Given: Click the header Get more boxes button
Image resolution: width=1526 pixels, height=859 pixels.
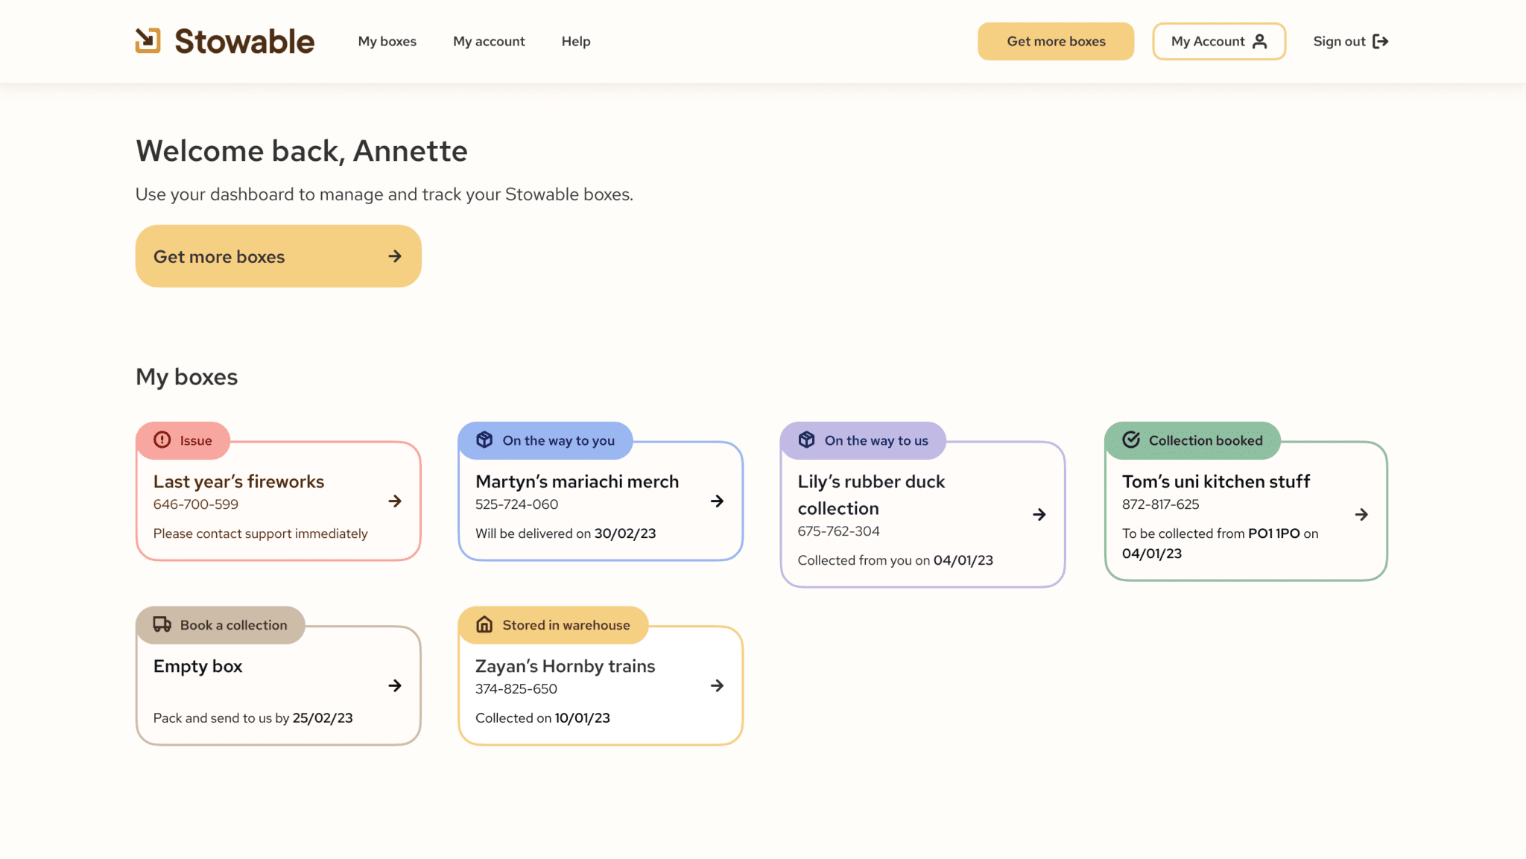Looking at the screenshot, I should tap(1056, 41).
